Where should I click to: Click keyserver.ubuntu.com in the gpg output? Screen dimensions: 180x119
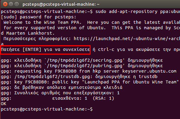tap(149, 71)
